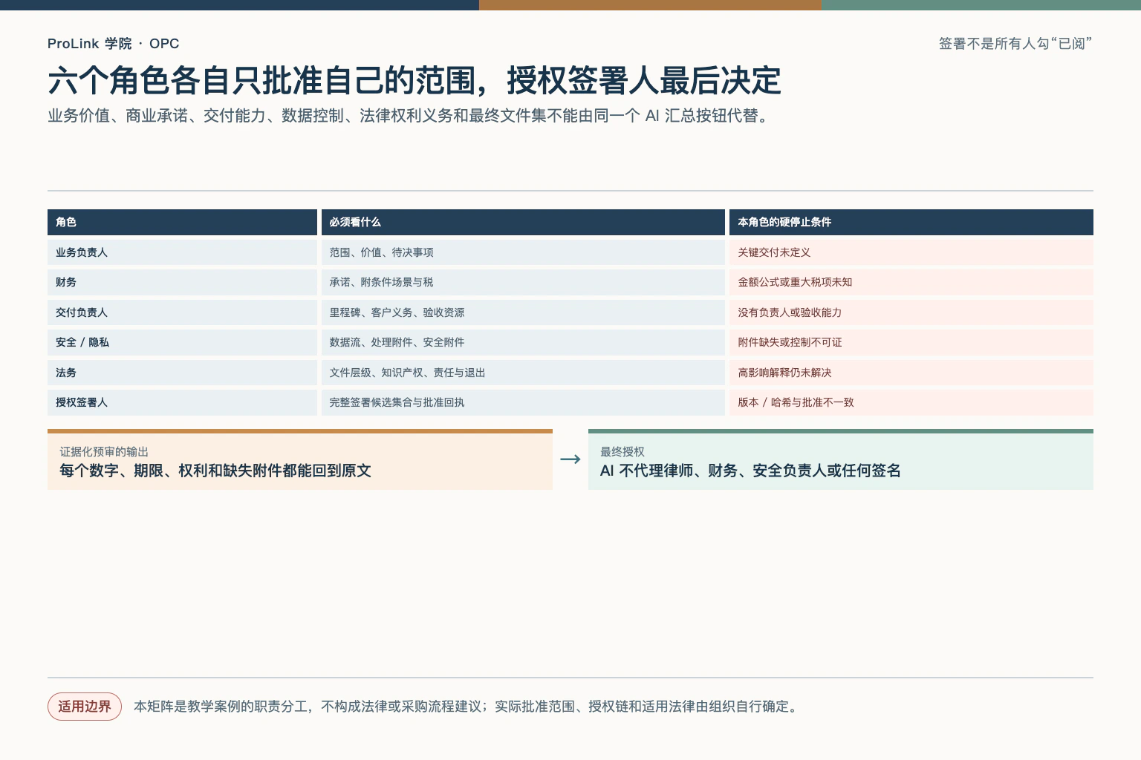Viewport: 1141px width, 760px height.
Task: Click the cell '数据流、处理附件、安全附件'
Action: click(523, 342)
